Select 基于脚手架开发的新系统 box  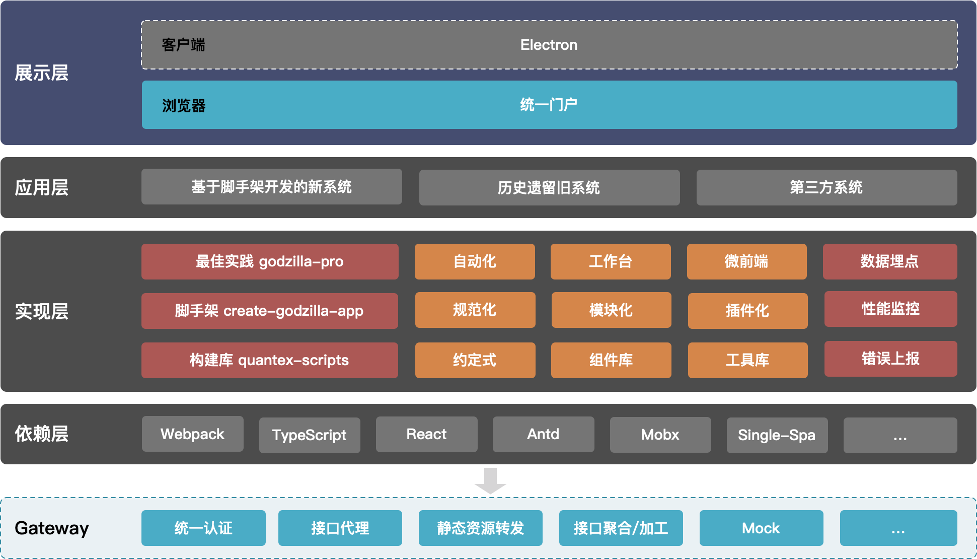pyautogui.click(x=272, y=187)
